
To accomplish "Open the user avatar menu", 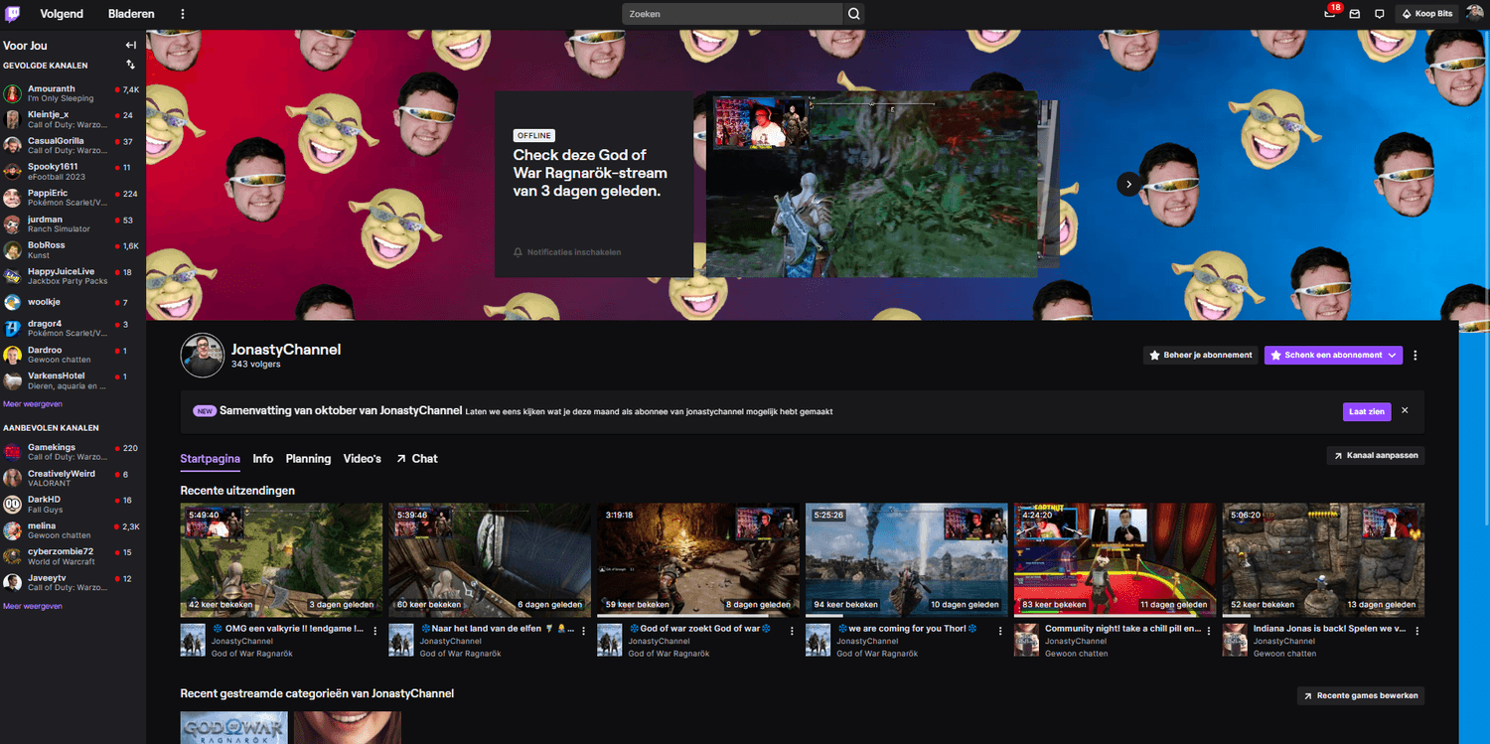I will coord(1475,13).
